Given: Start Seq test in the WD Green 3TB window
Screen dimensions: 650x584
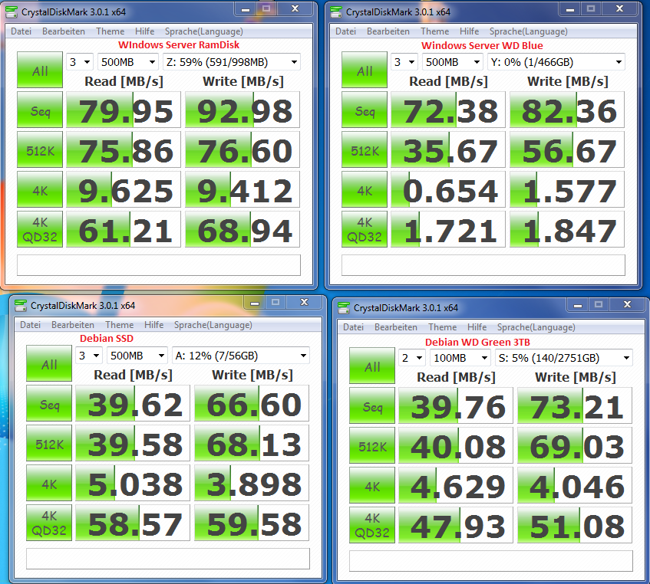Looking at the screenshot, I should coord(372,405).
